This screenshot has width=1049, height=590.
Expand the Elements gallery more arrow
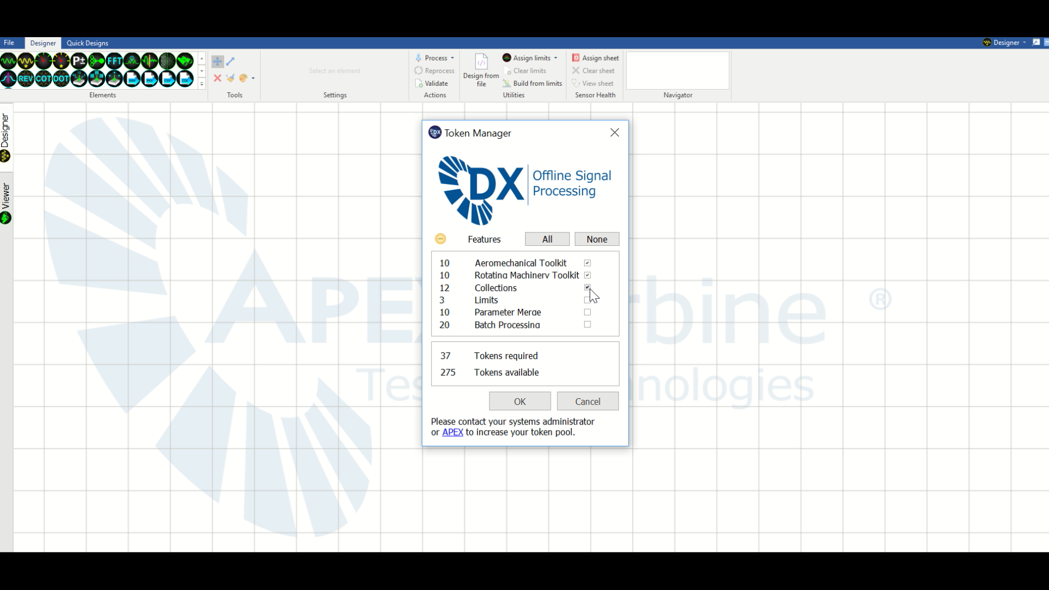click(202, 84)
